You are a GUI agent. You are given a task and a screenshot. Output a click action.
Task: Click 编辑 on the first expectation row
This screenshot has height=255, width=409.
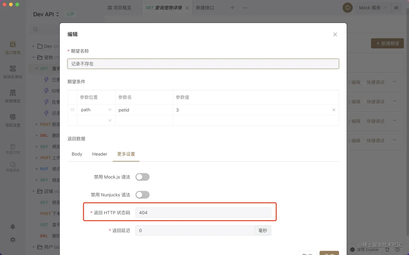click(x=356, y=82)
